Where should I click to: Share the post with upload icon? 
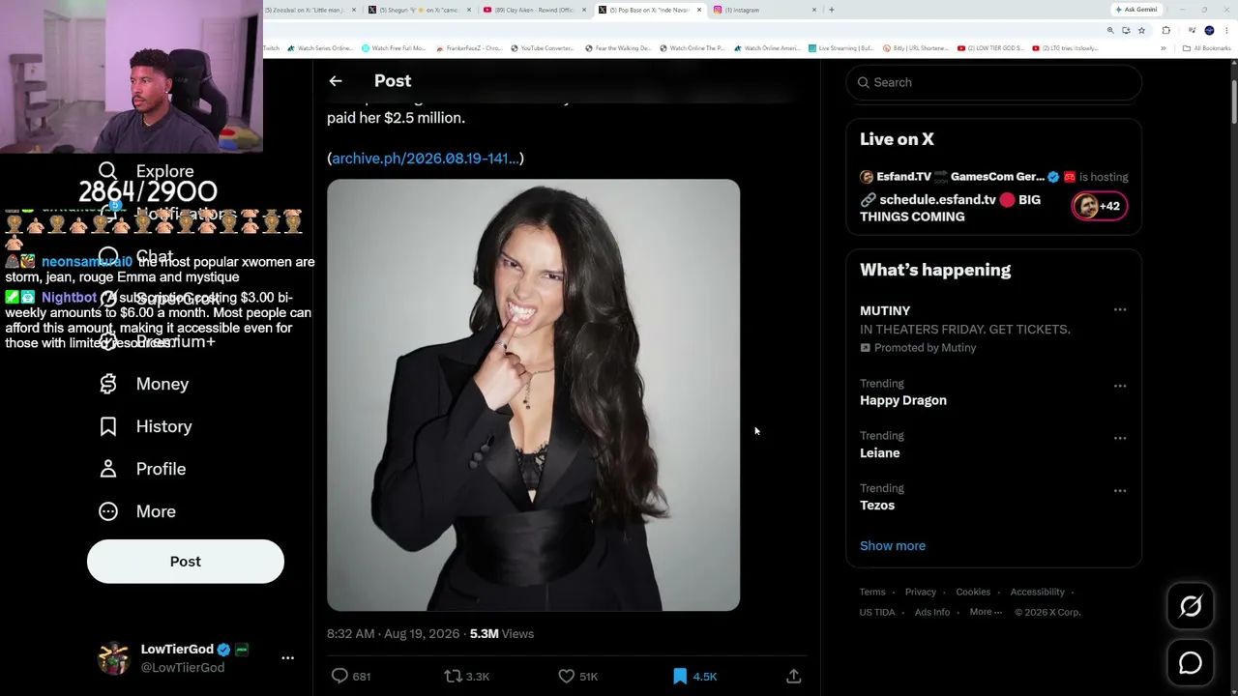pyautogui.click(x=794, y=676)
